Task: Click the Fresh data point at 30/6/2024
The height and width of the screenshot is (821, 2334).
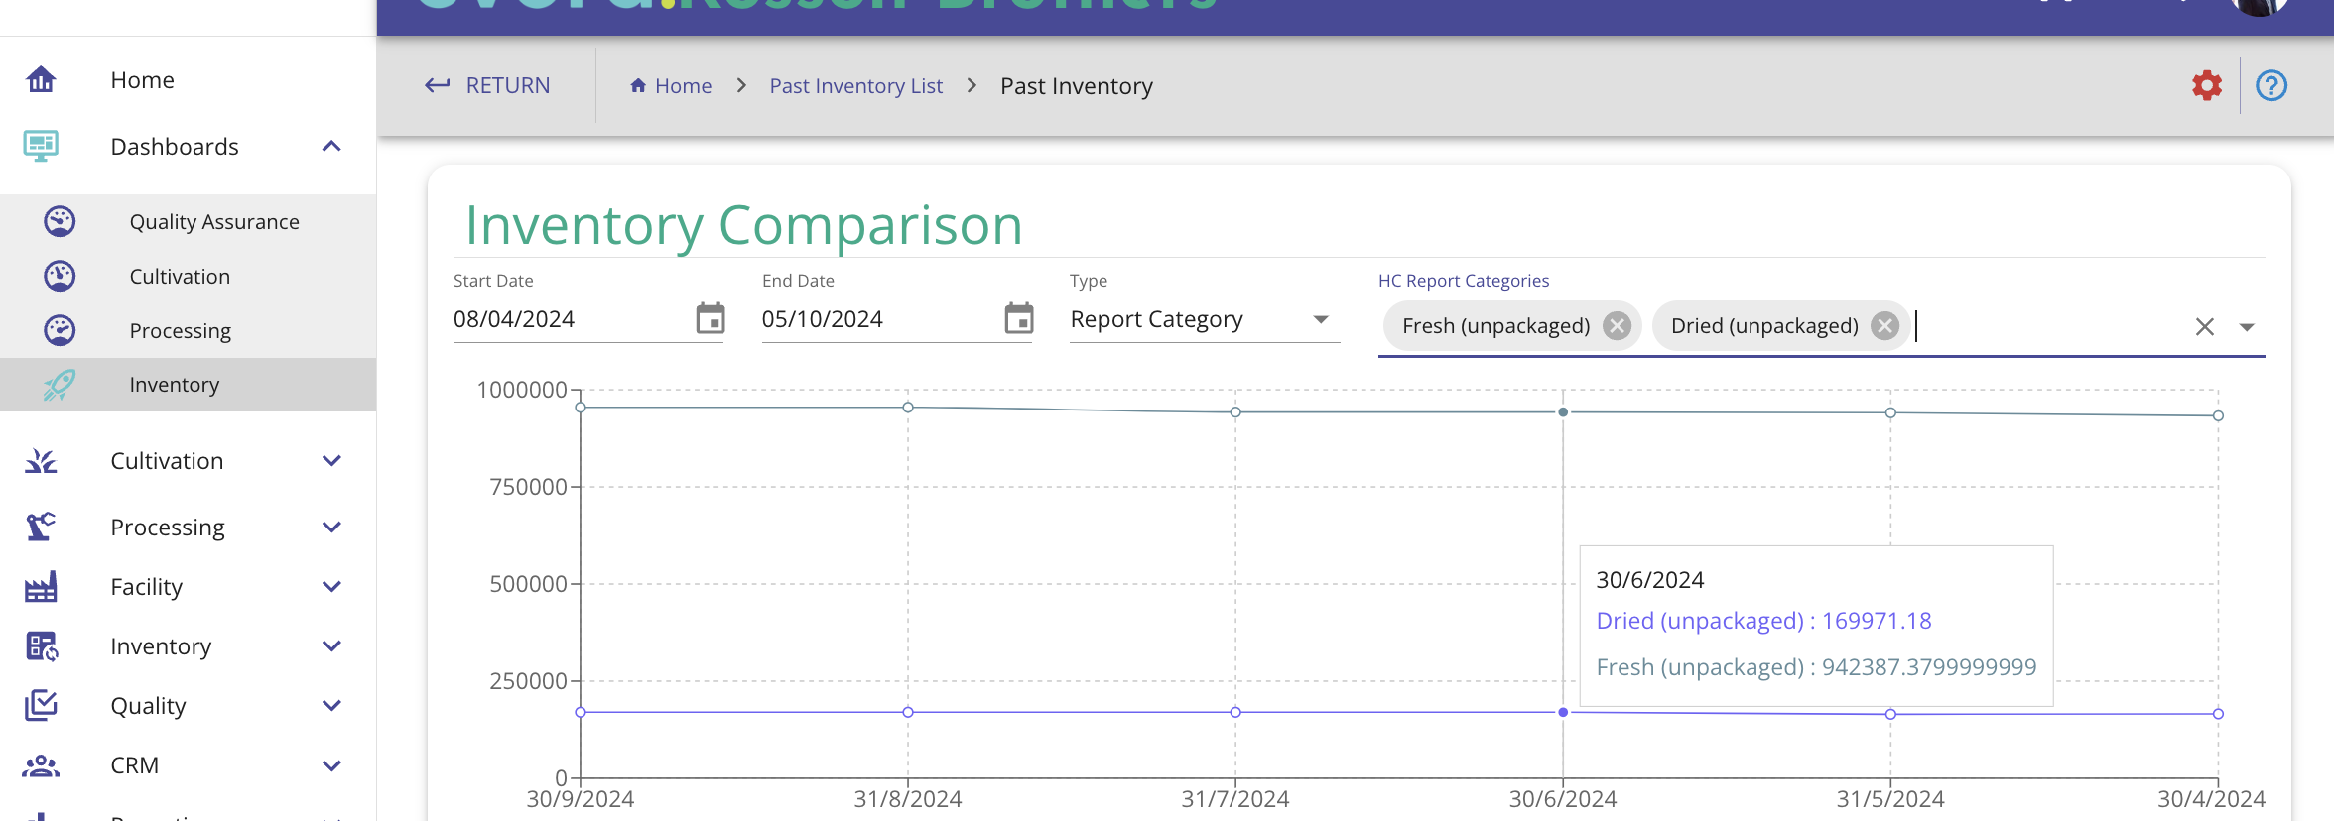Action: (x=1563, y=411)
